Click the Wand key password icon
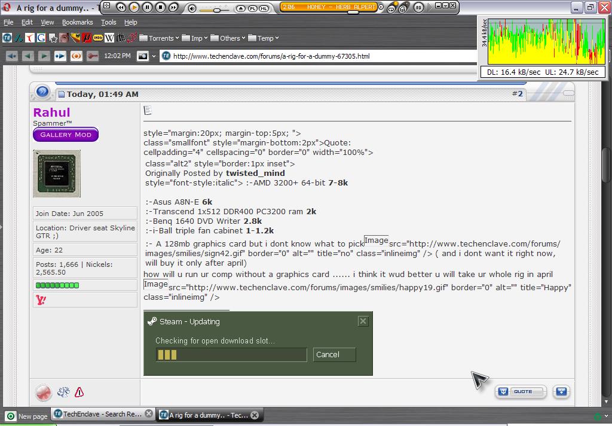The width and height of the screenshot is (612, 426). (x=93, y=56)
